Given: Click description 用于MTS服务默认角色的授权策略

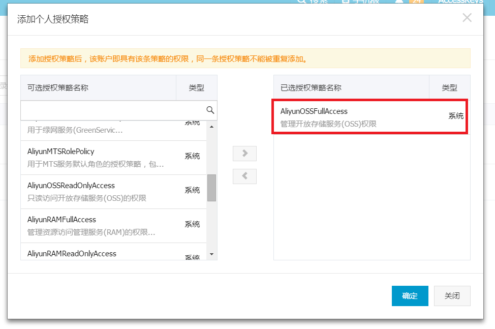Looking at the screenshot, I should (96, 164).
